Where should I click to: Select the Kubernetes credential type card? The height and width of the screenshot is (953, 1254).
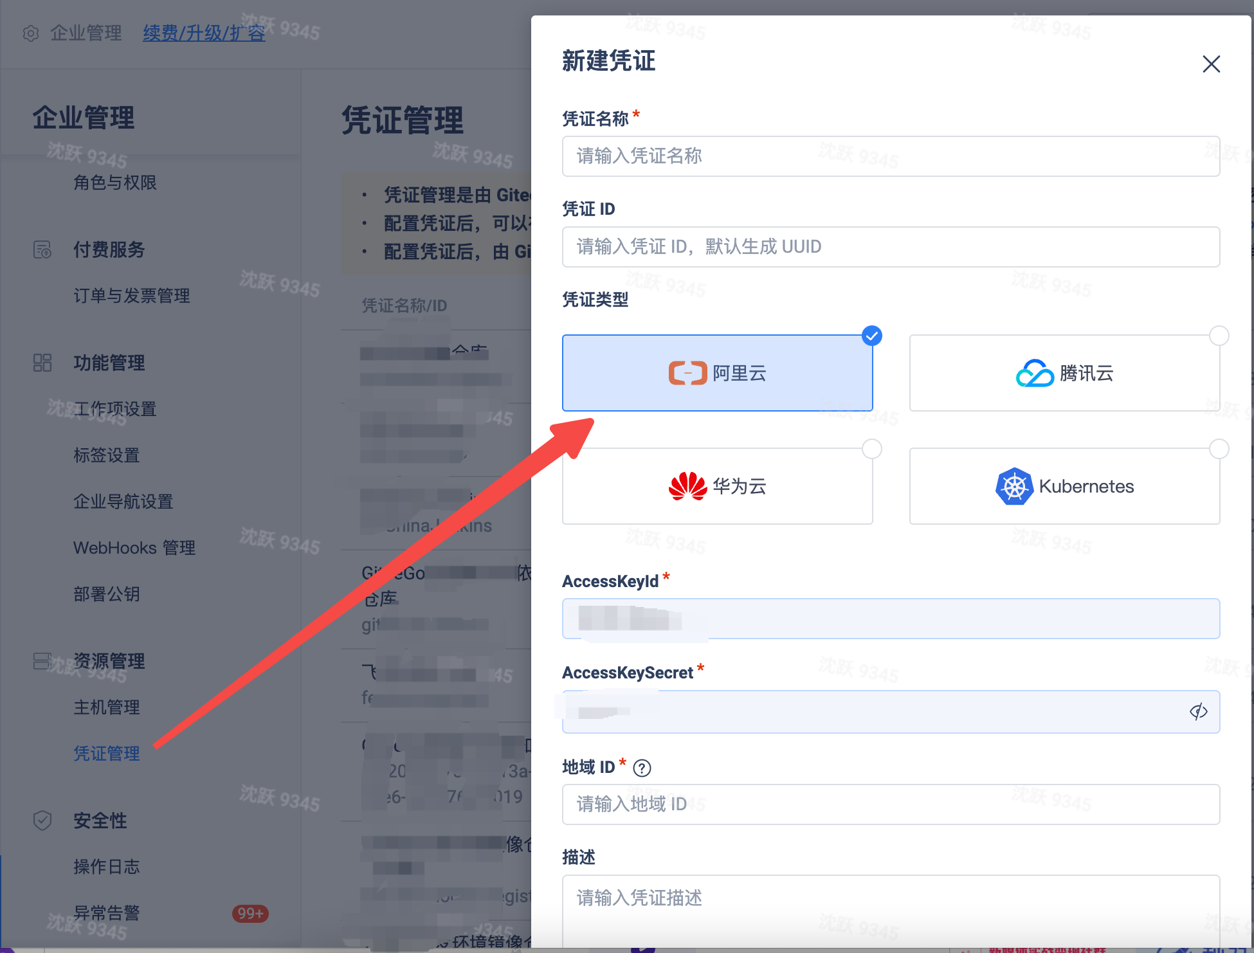(1064, 486)
